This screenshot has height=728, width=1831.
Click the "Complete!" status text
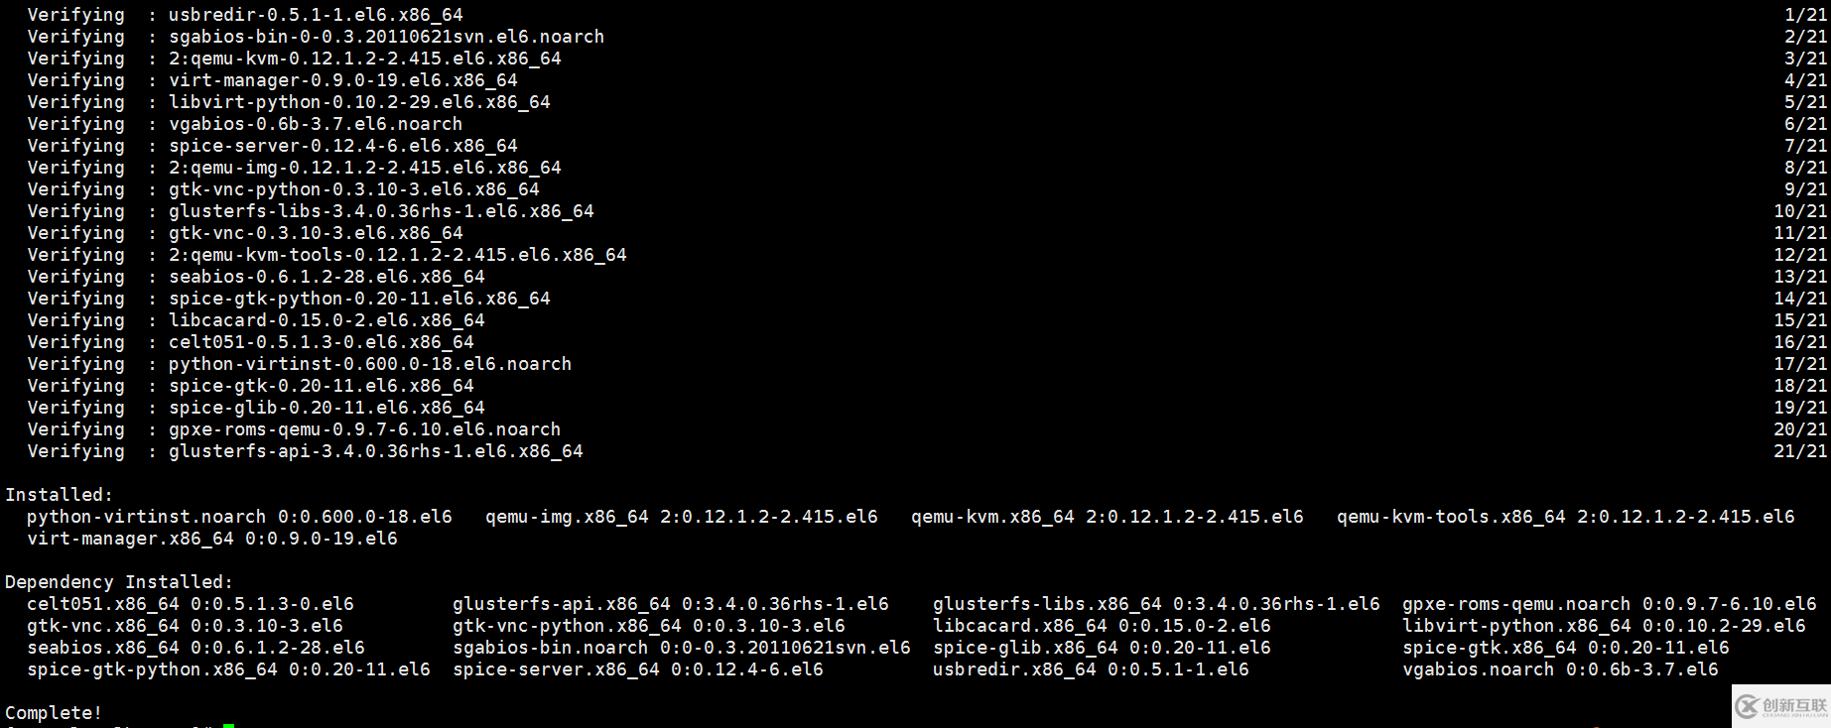click(54, 712)
